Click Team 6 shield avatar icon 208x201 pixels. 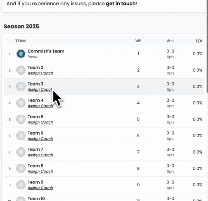point(21,136)
